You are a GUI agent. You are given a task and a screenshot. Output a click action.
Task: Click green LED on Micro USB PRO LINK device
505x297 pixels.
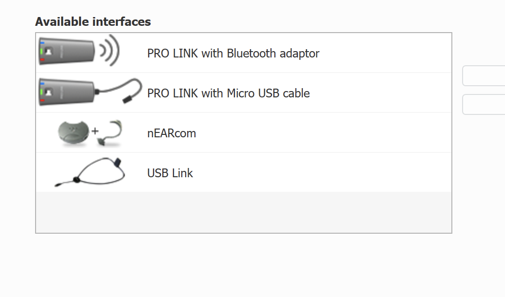tap(42, 91)
